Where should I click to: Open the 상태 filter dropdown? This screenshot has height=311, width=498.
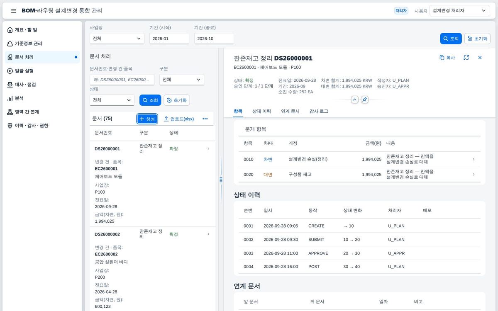pyautogui.click(x=112, y=100)
